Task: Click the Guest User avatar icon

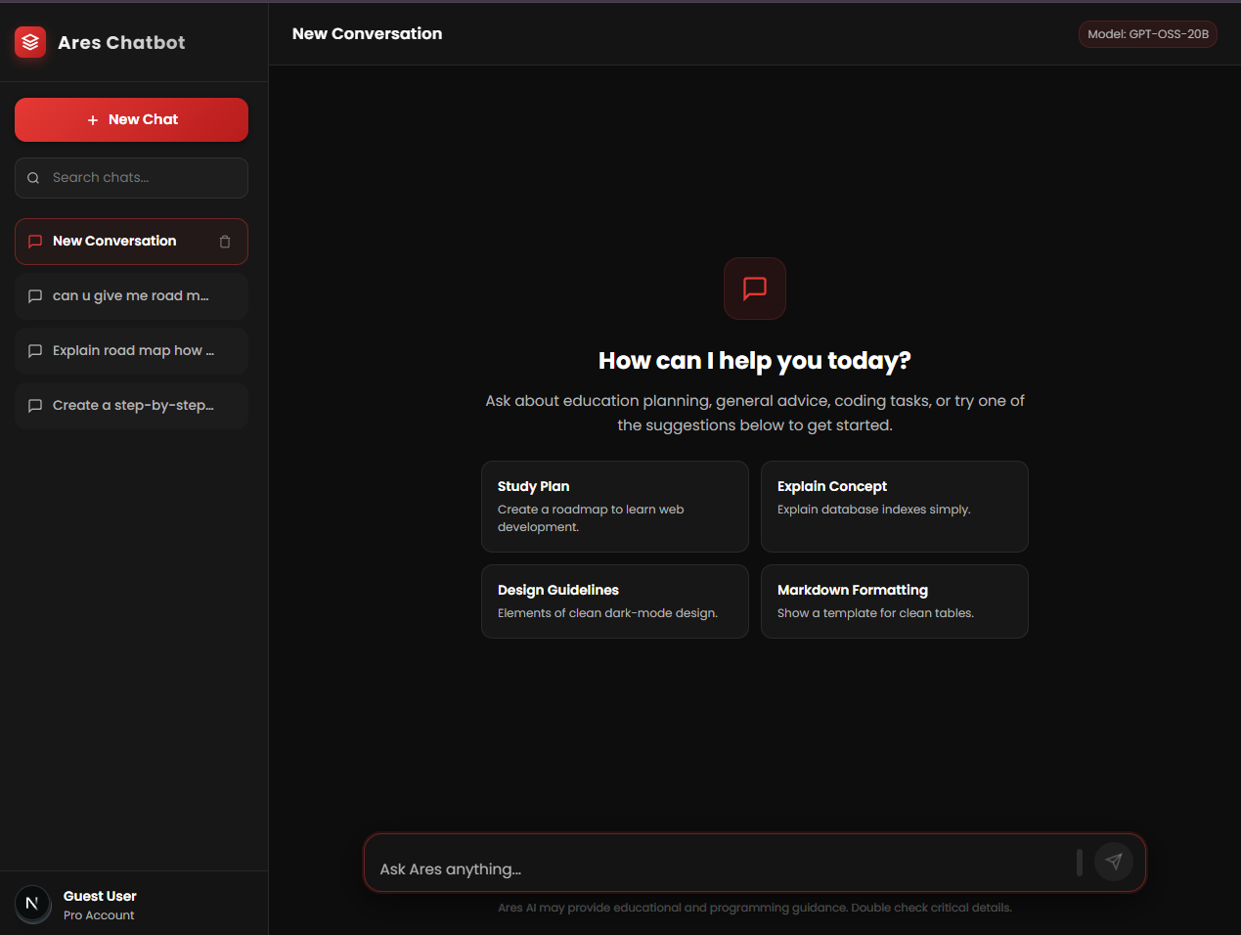Action: pos(32,904)
